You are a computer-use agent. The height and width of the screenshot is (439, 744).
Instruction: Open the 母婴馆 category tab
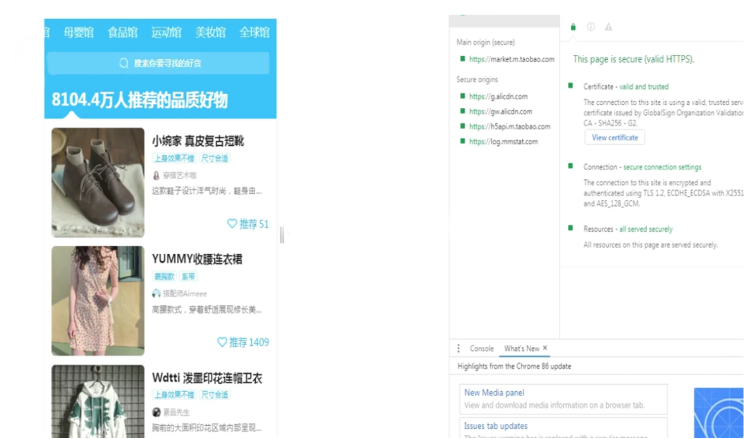click(x=79, y=32)
